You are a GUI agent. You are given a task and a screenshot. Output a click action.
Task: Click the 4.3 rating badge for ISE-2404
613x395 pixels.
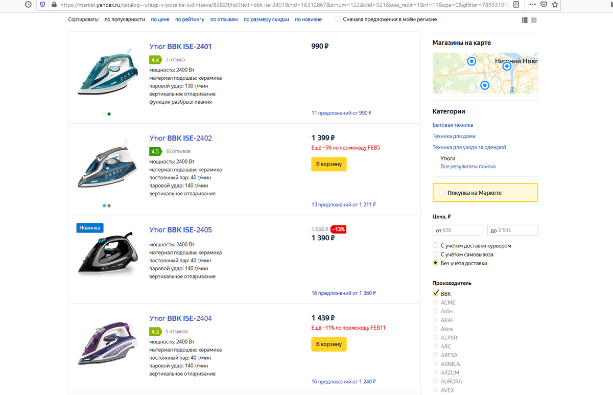[x=155, y=332]
